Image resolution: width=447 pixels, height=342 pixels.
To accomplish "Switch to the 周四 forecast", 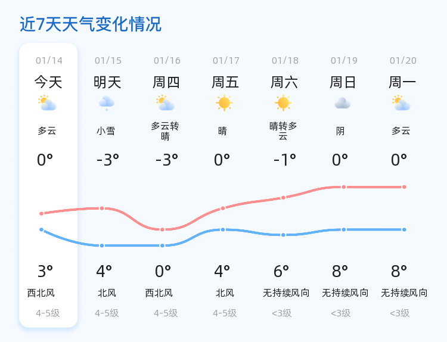I will (x=166, y=82).
